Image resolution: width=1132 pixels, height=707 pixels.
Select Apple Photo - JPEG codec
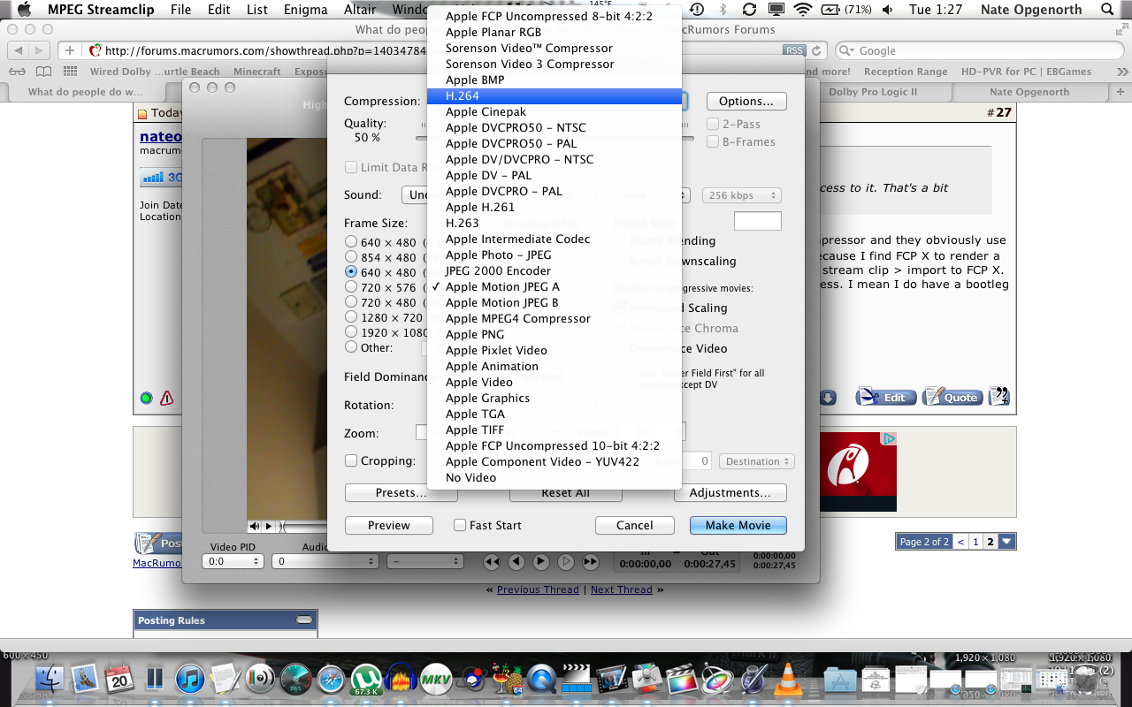[x=555, y=255]
